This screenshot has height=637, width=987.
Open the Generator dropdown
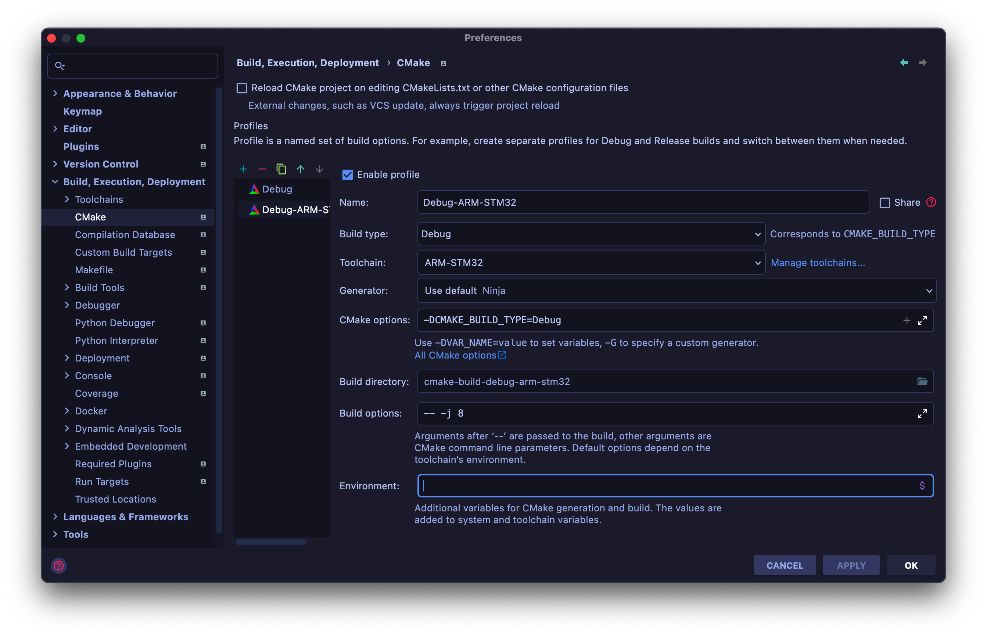[x=677, y=290]
